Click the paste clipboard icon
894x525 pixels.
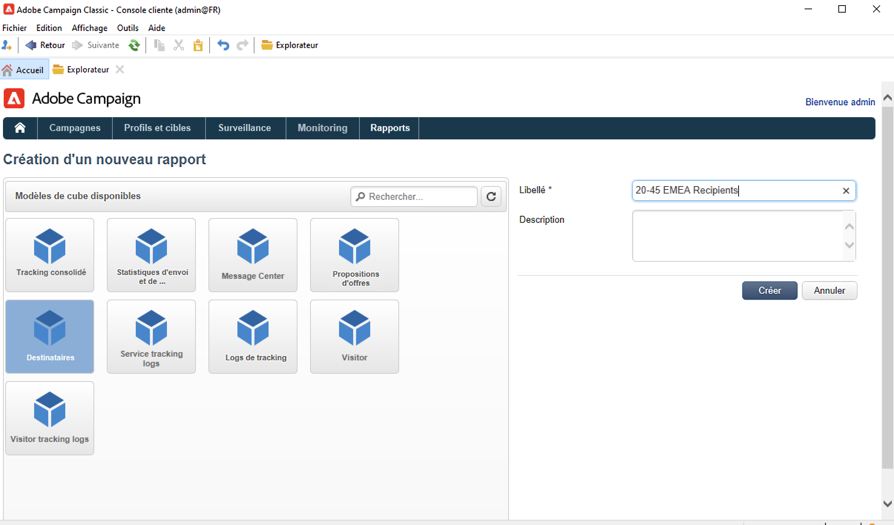[198, 45]
